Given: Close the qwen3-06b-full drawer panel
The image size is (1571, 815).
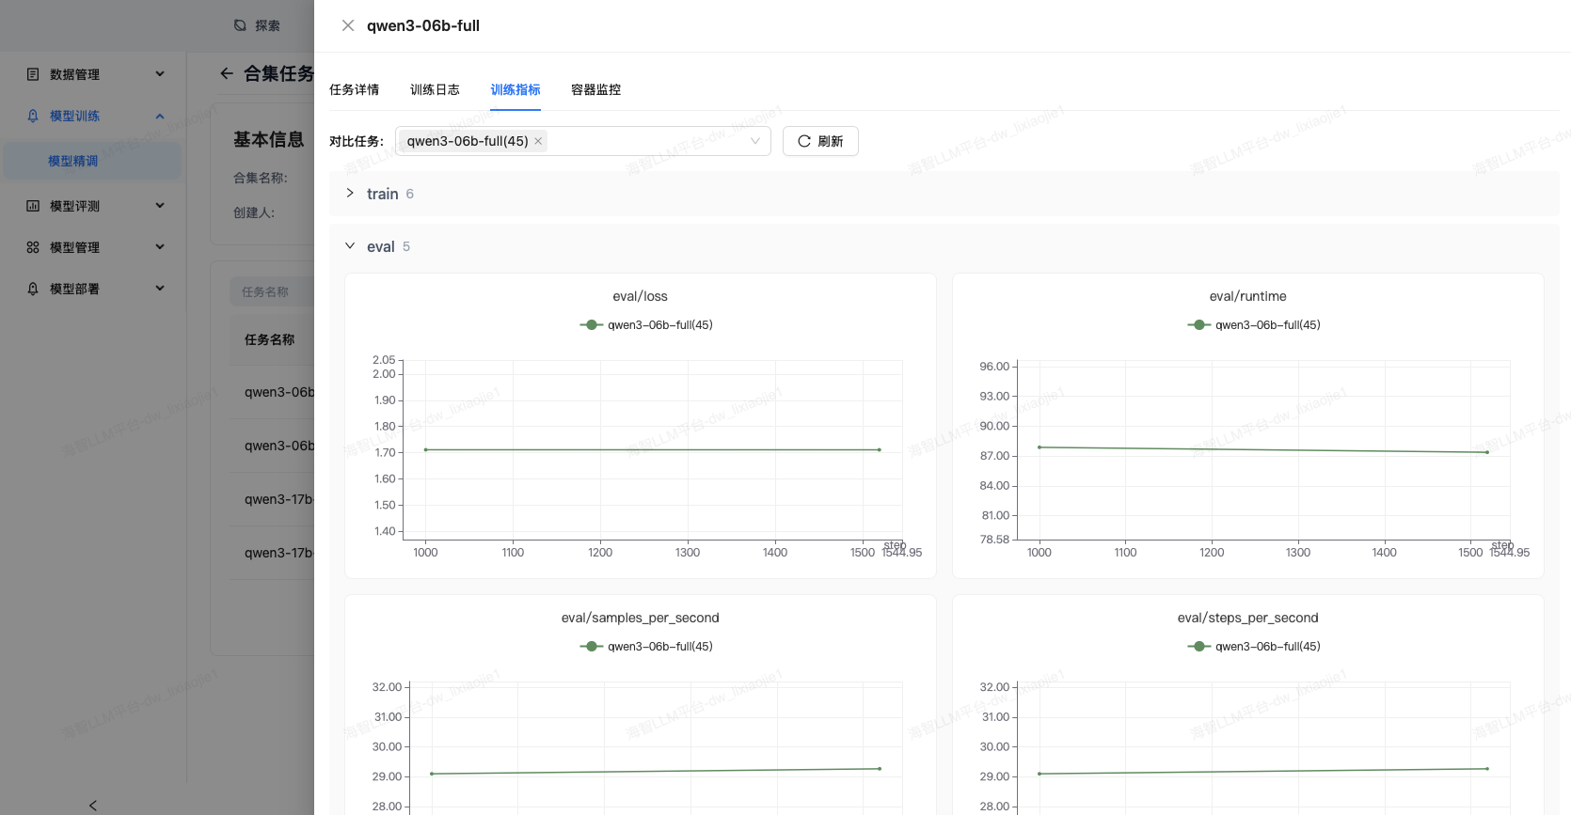Looking at the screenshot, I should (x=348, y=25).
